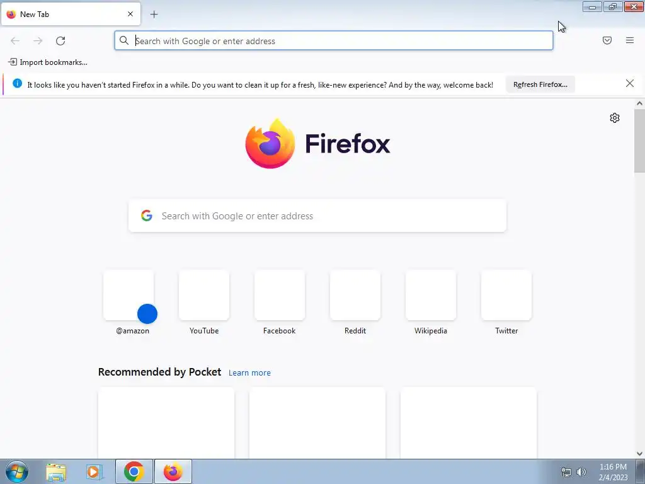Click the Show desktop strip on the taskbar
This screenshot has height=484, width=645.
[641, 471]
